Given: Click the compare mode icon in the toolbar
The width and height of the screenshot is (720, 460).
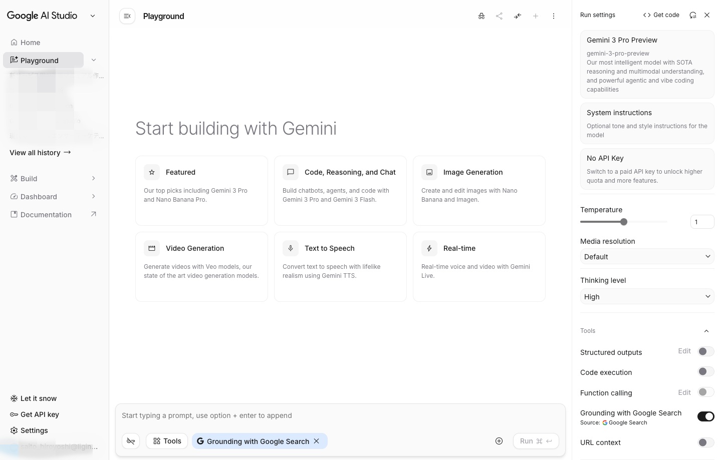Looking at the screenshot, I should [517, 16].
